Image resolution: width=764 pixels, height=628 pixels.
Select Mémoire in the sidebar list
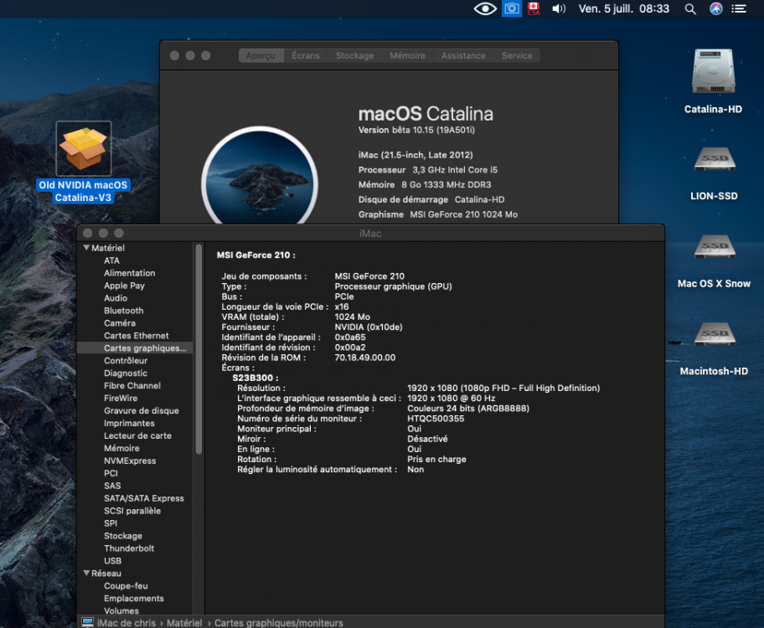[121, 448]
